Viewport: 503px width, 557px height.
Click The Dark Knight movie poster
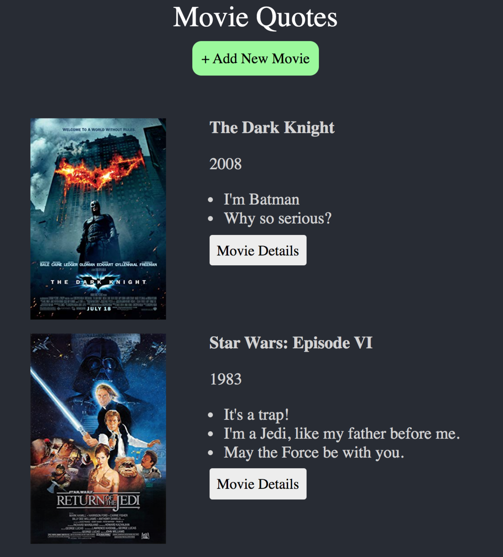click(98, 219)
